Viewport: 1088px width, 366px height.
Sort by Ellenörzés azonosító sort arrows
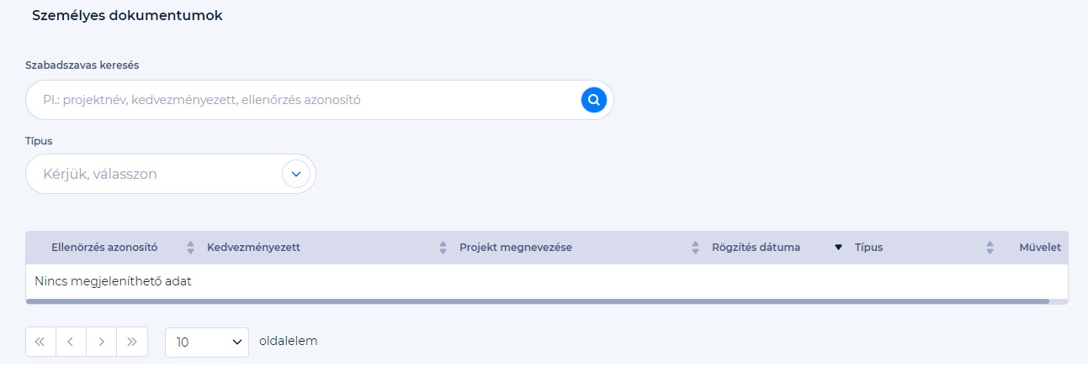pos(190,248)
